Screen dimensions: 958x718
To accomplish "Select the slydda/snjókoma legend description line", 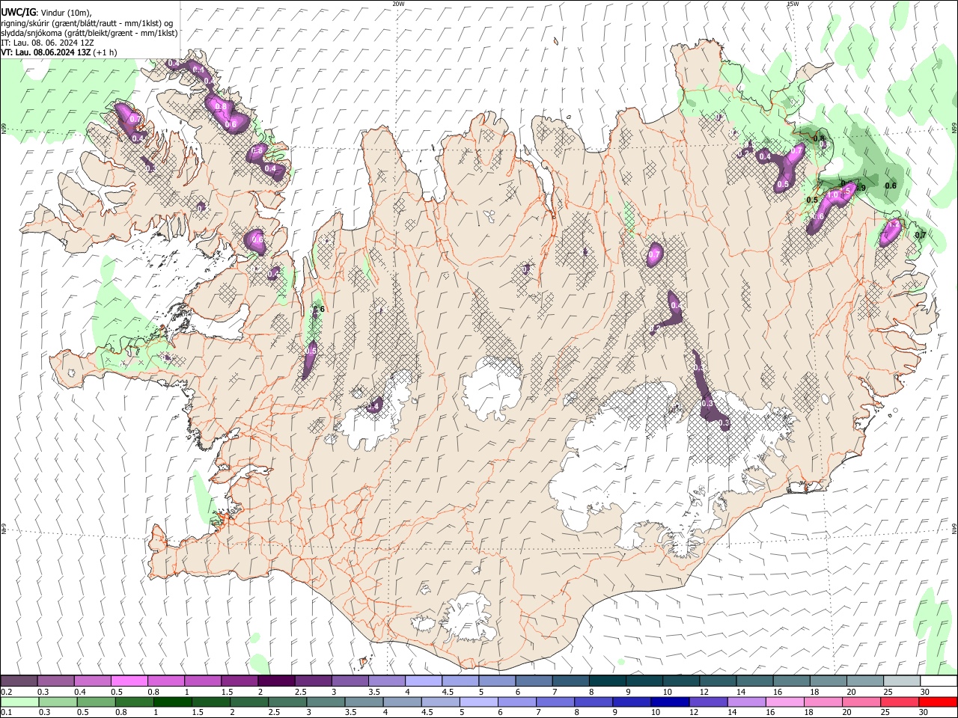I will (x=89, y=33).
